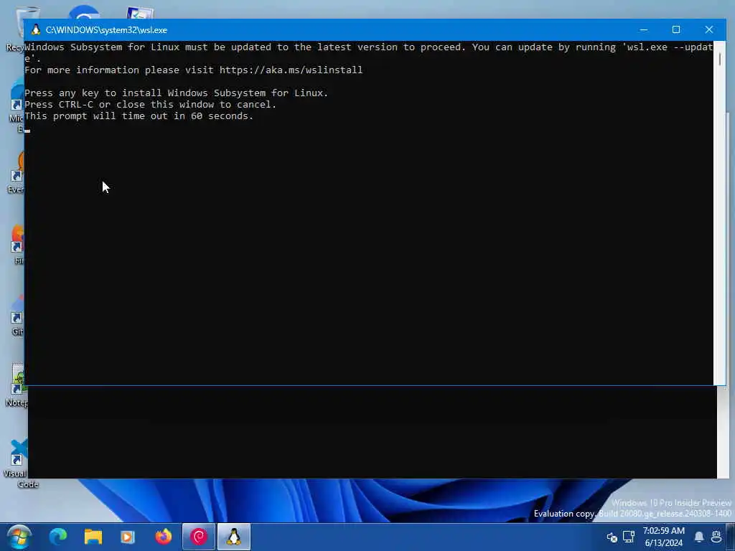Select the Git desktop shortcut
Screen dimensions: 735x551
17,316
